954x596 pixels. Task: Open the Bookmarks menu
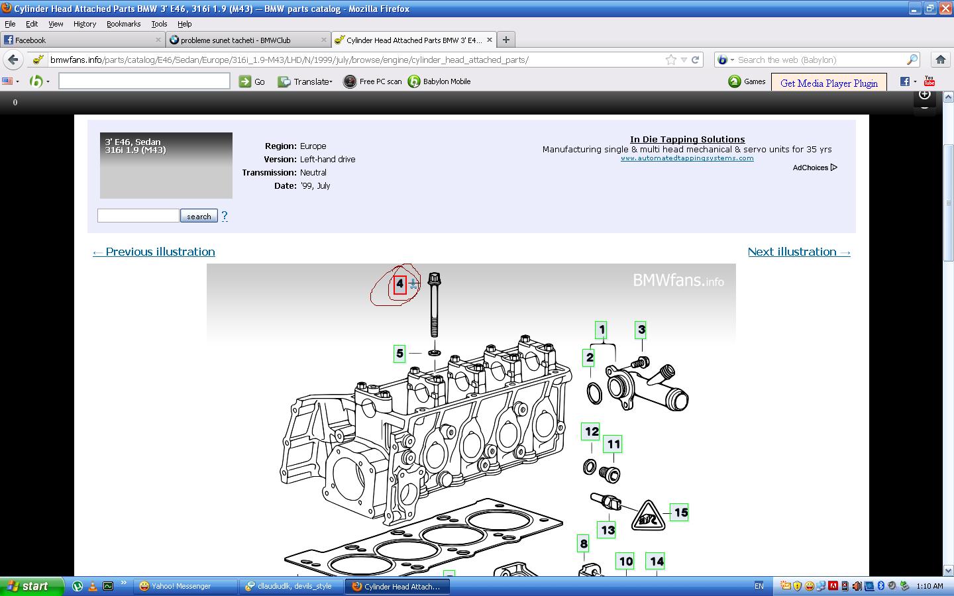[123, 24]
